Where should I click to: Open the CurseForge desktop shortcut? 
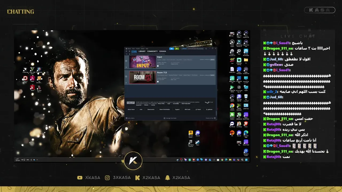coord(25,70)
